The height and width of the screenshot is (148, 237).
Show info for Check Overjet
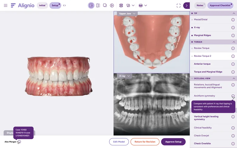point(233,136)
